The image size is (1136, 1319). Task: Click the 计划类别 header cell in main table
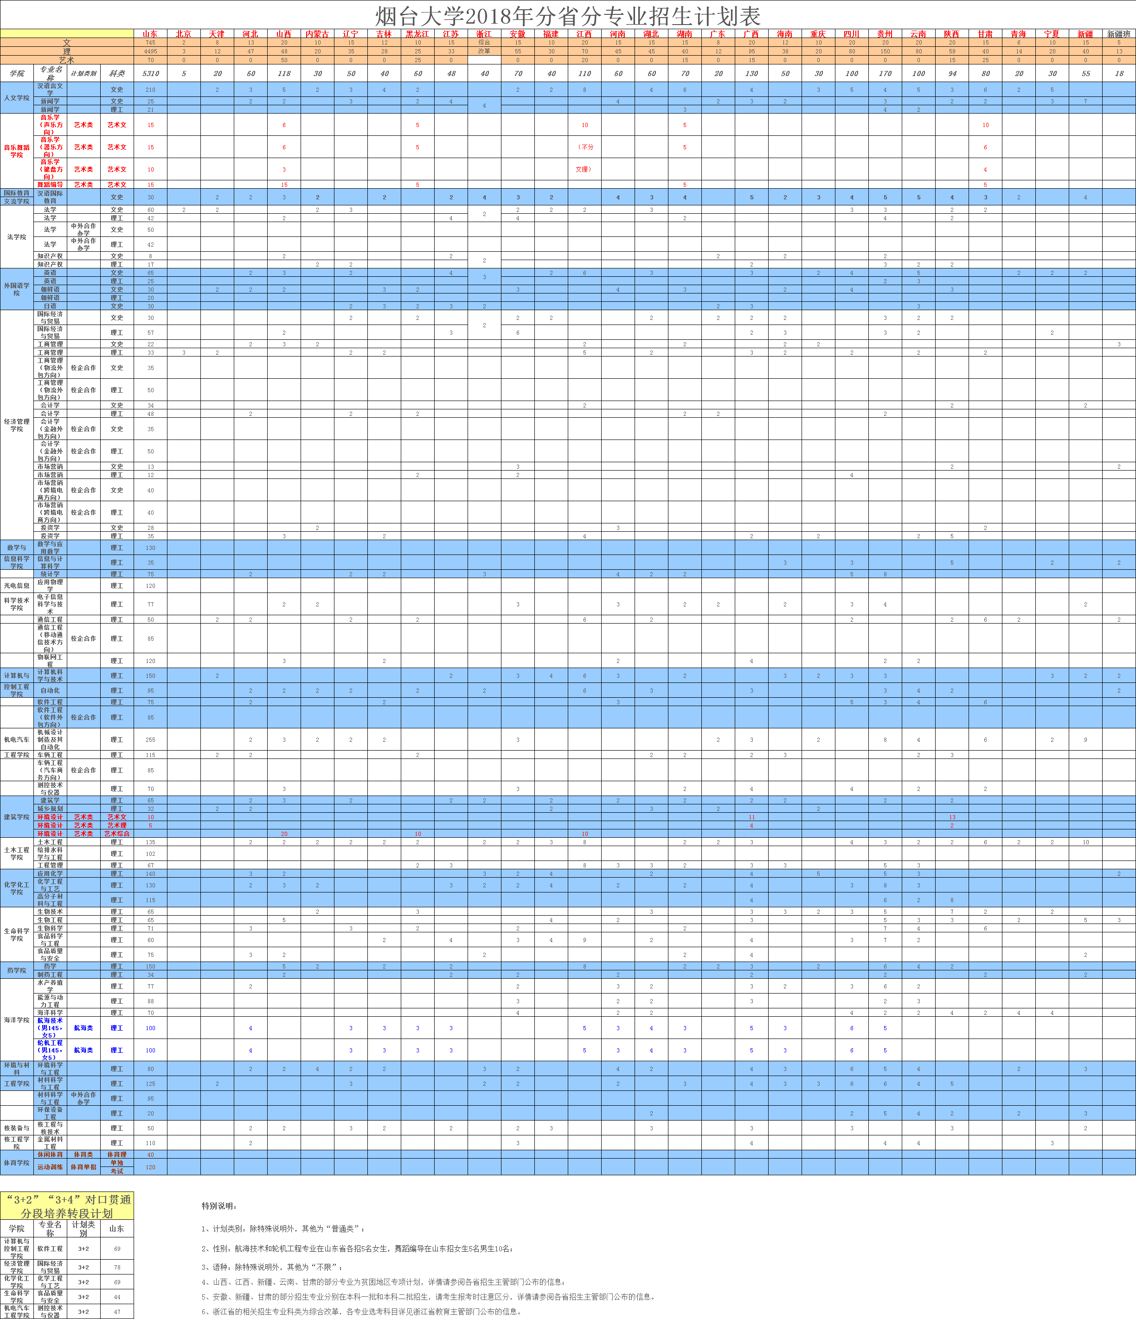point(83,73)
